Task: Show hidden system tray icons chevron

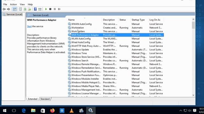Action: (181, 111)
